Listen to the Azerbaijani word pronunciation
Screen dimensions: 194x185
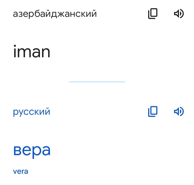179,13
